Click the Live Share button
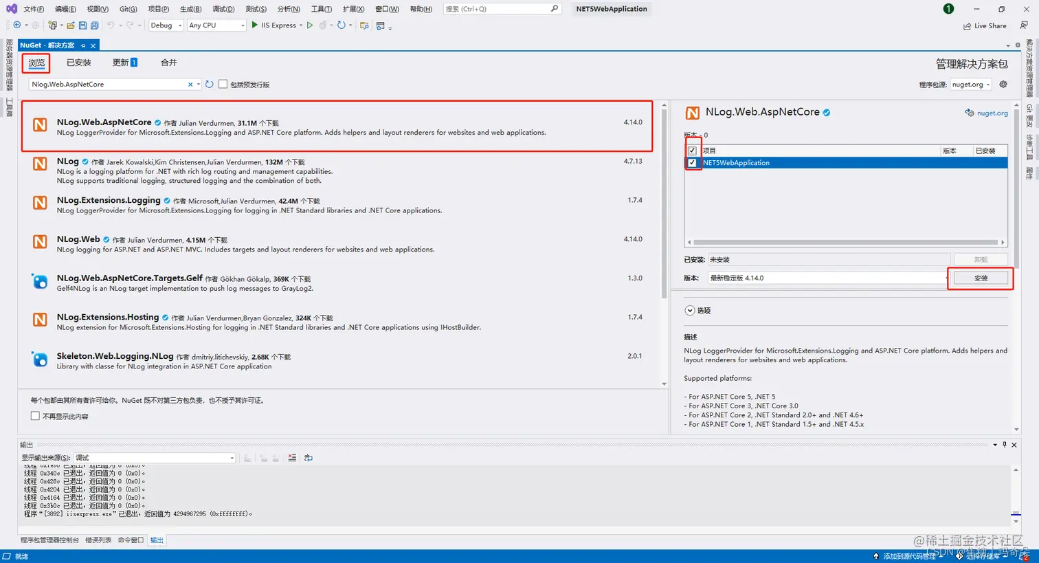 984,25
